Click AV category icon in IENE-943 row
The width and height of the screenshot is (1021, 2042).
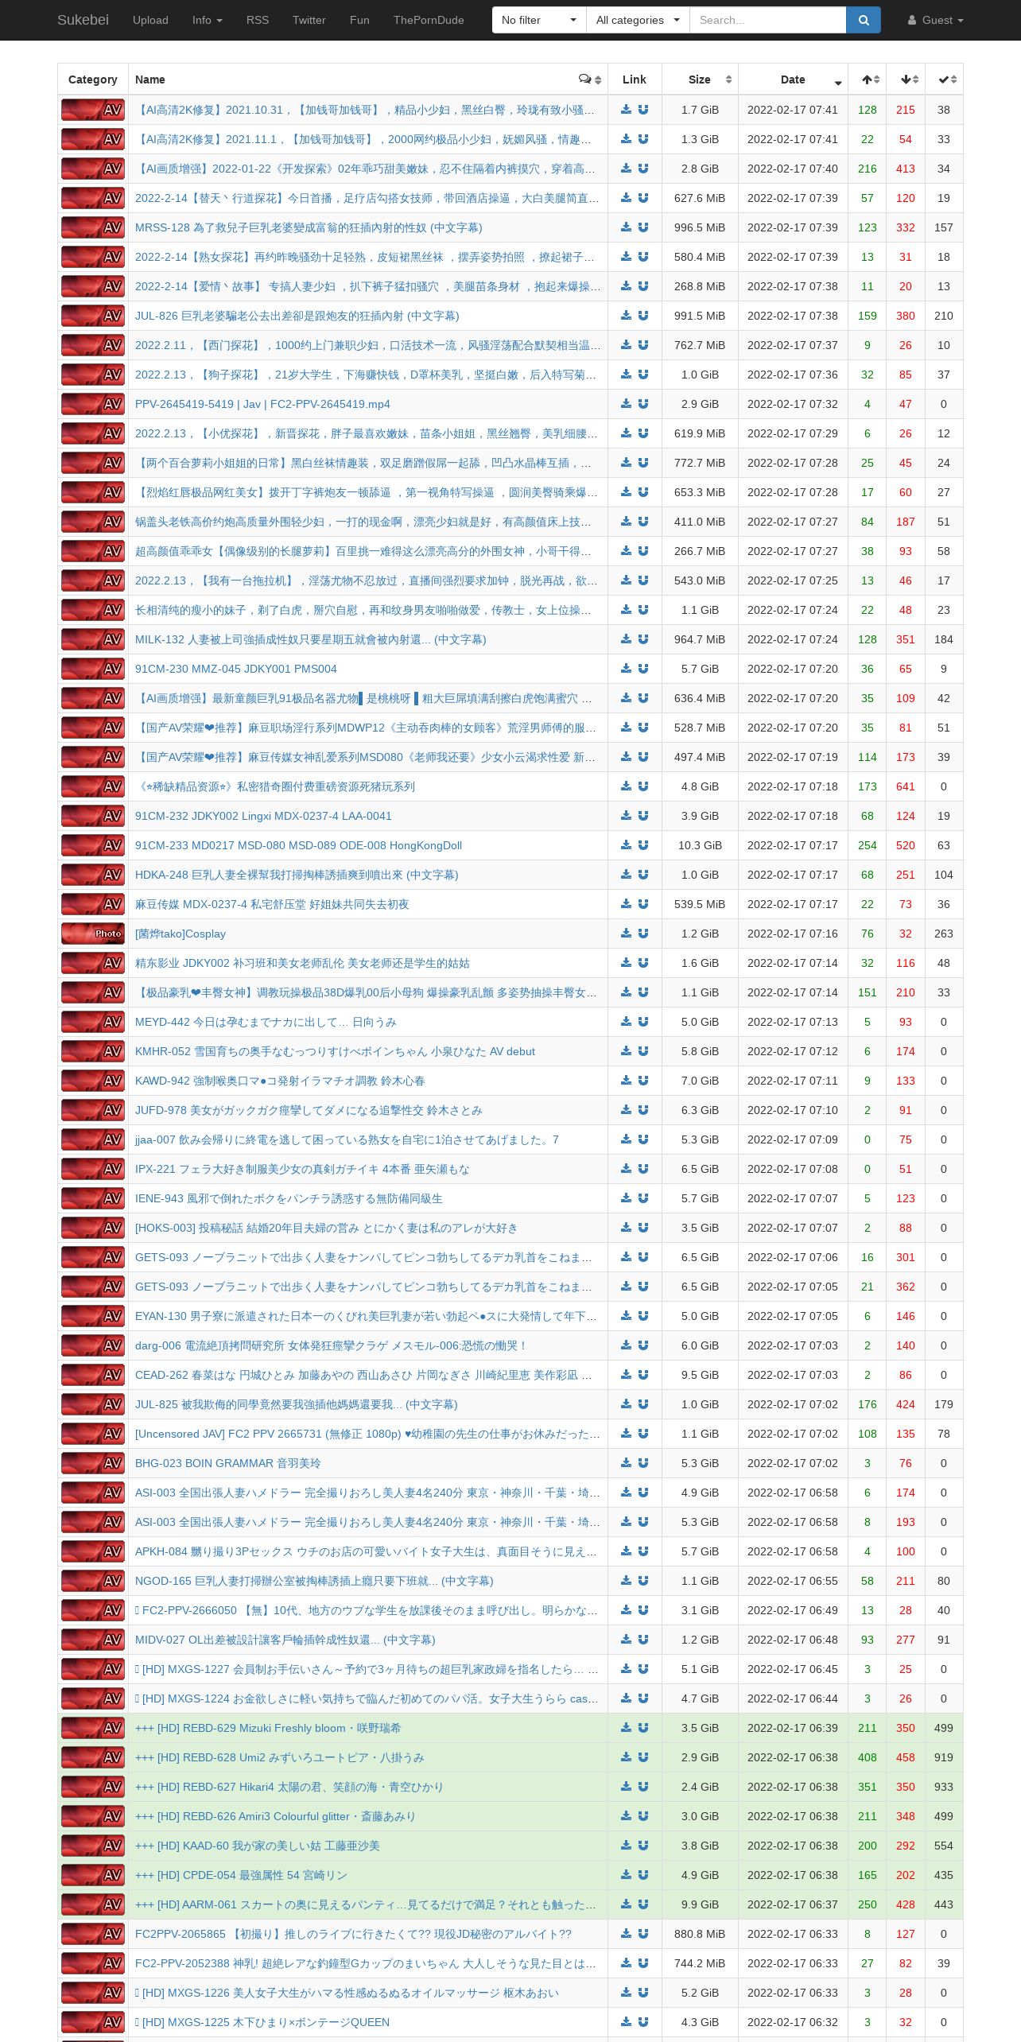(x=93, y=1198)
